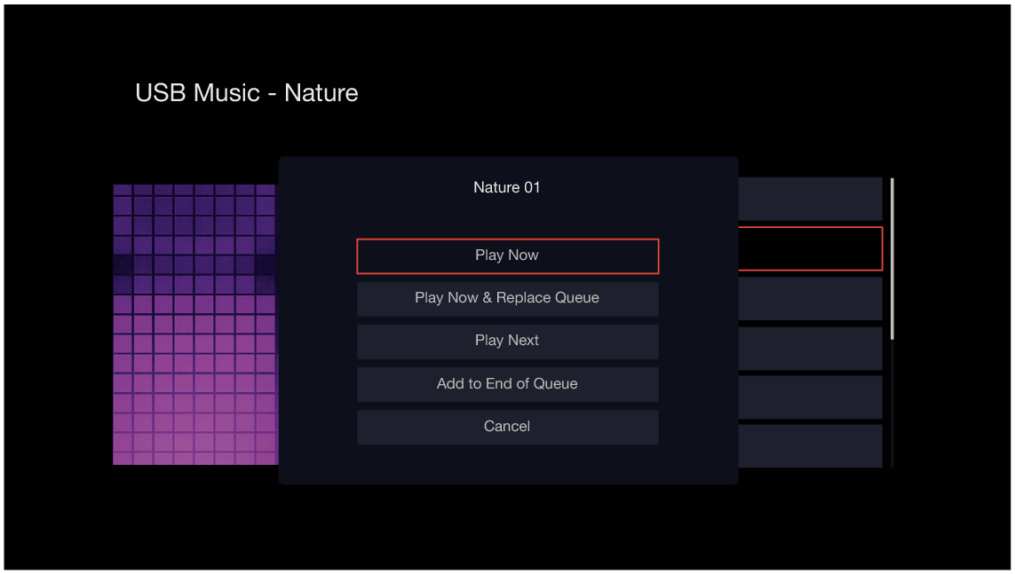Add the track to end of queue
The width and height of the screenshot is (1015, 574).
point(507,384)
